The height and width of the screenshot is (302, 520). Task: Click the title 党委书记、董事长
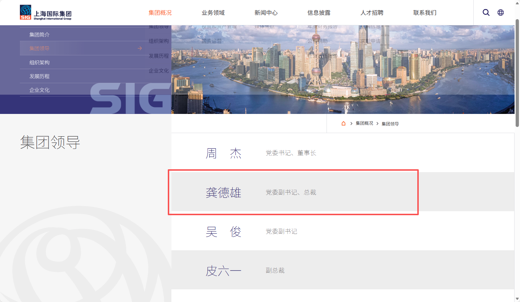pyautogui.click(x=291, y=153)
